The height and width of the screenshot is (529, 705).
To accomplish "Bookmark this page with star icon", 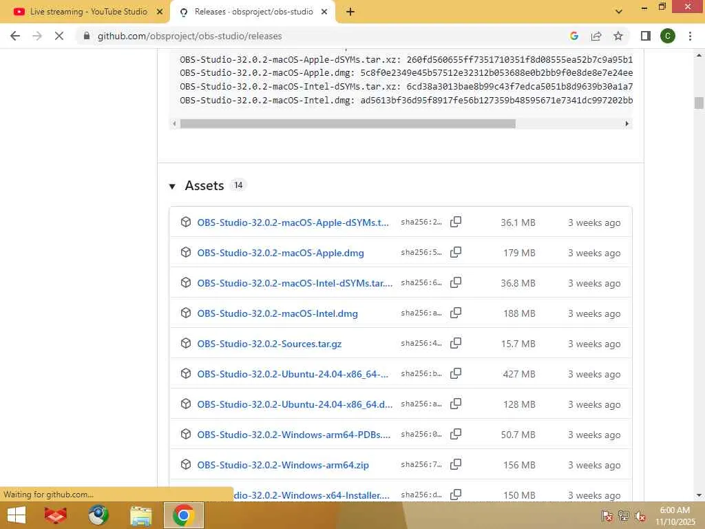I will tap(618, 36).
